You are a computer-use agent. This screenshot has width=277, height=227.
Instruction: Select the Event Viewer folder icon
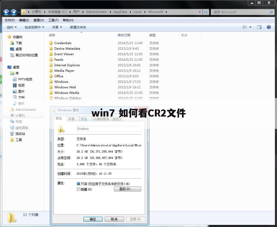point(51,54)
